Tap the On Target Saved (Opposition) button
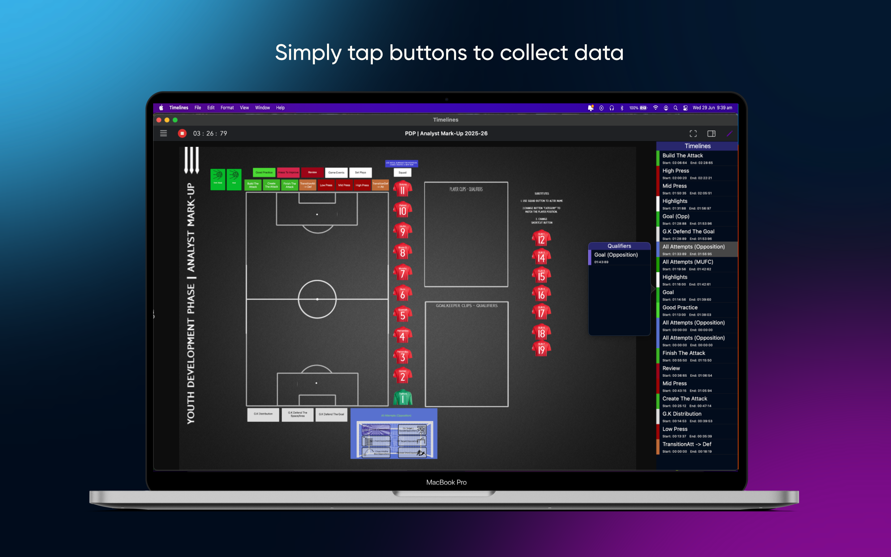The height and width of the screenshot is (557, 891). pos(412,430)
